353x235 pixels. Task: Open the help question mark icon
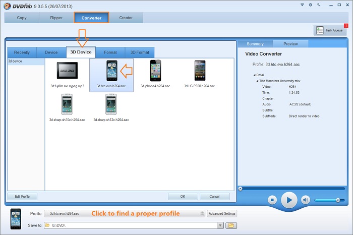tap(319, 5)
